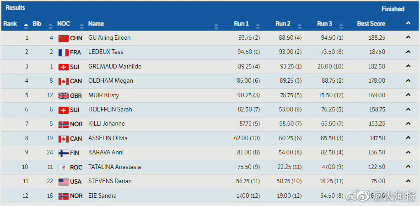
Task: Collapse GU Ailing Eileen's row details
Action: pyautogui.click(x=408, y=38)
